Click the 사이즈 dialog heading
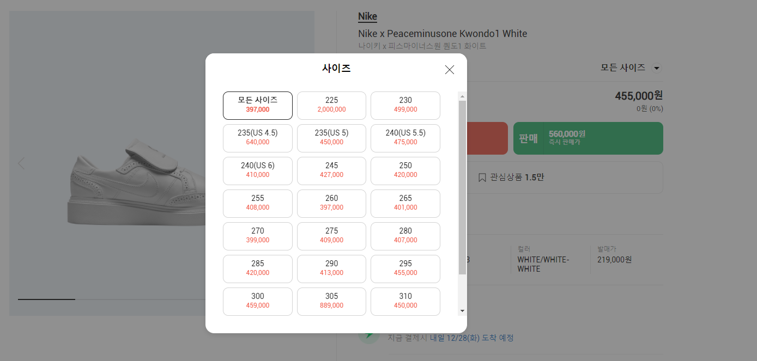This screenshot has width=757, height=361. pyautogui.click(x=336, y=69)
